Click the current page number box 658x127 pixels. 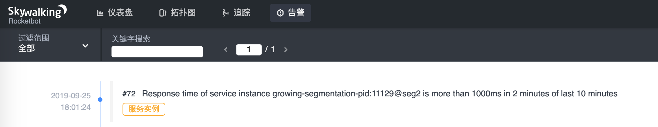coord(249,50)
